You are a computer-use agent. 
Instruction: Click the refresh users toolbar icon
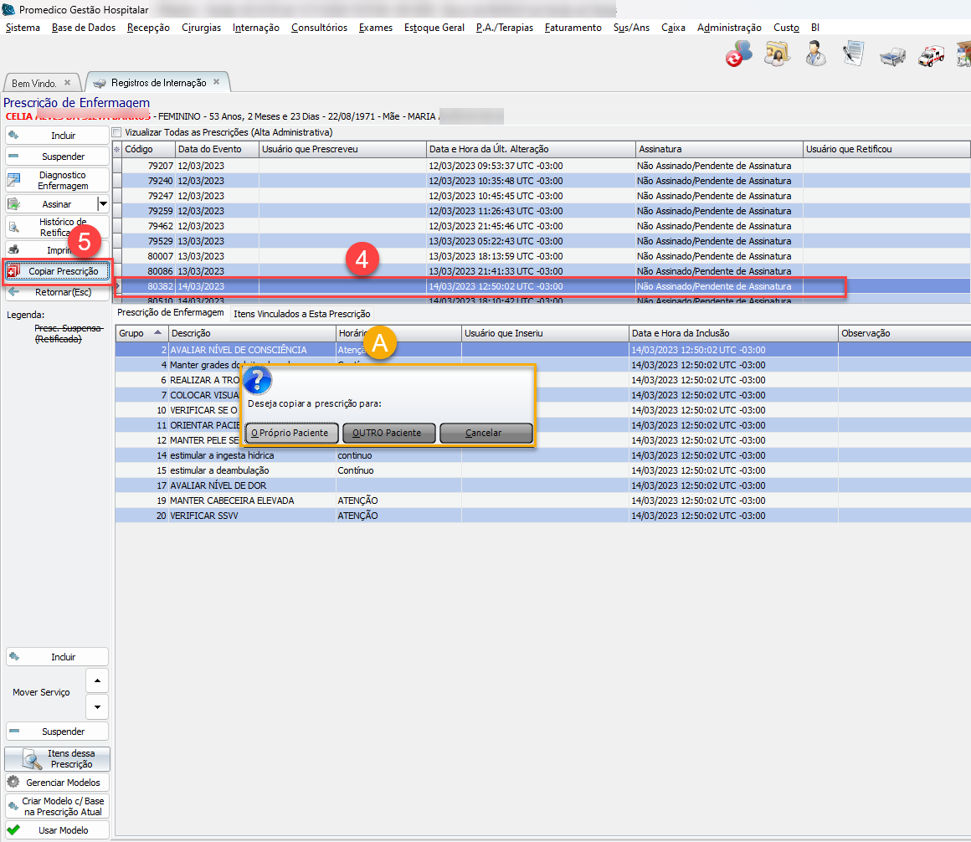(x=738, y=54)
